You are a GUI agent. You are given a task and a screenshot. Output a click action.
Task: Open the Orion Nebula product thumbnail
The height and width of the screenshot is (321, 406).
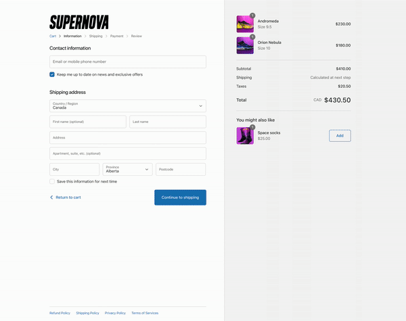coord(245,45)
